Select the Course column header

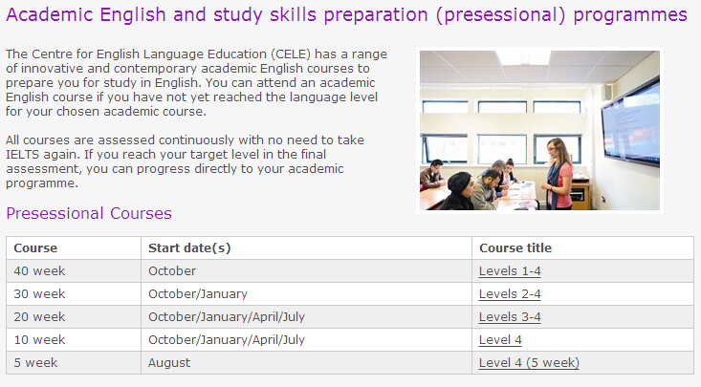point(74,248)
